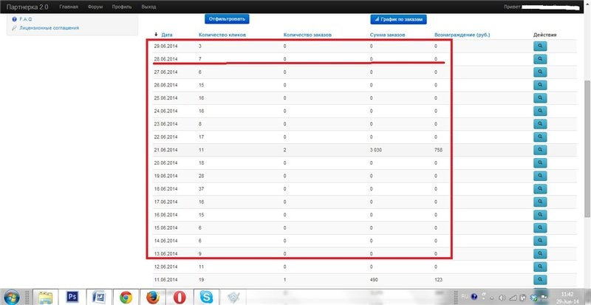Sort by Сумма заказов column

click(387, 35)
